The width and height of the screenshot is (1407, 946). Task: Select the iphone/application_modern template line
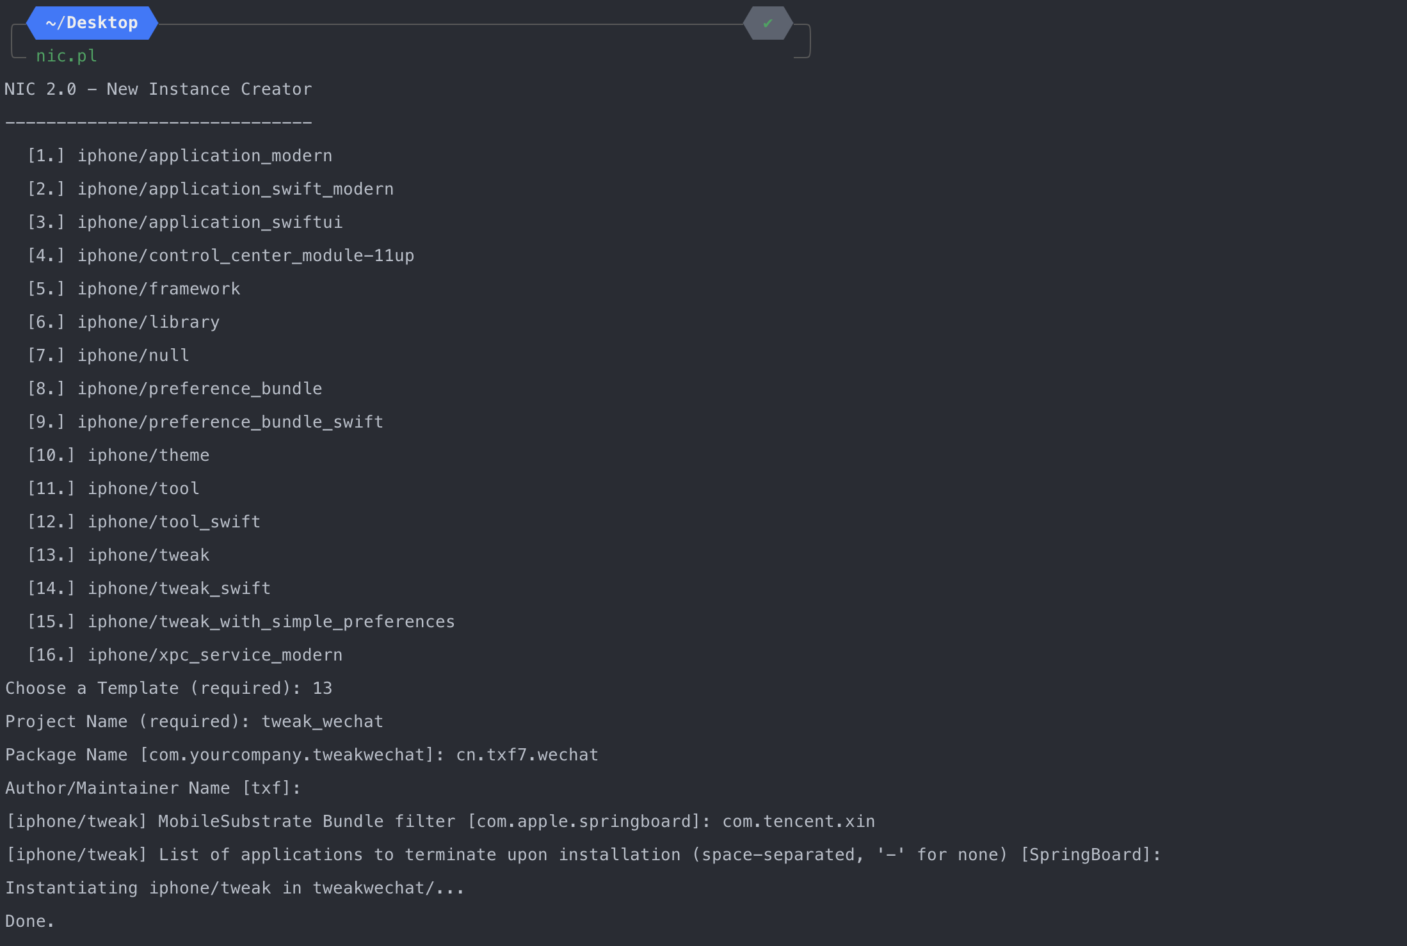[180, 156]
